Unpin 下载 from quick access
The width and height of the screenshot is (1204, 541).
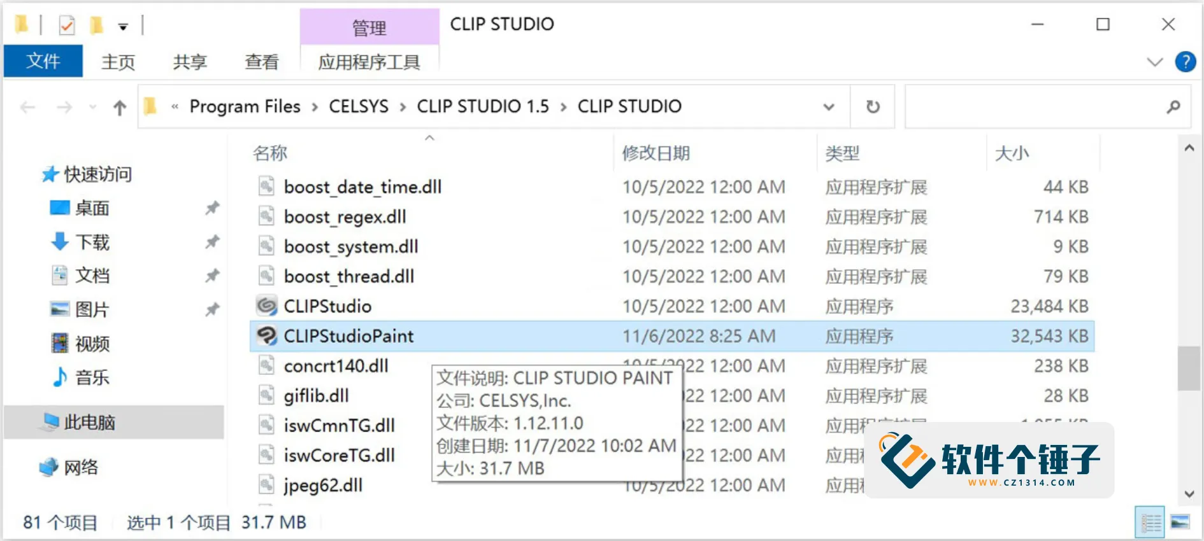[212, 242]
